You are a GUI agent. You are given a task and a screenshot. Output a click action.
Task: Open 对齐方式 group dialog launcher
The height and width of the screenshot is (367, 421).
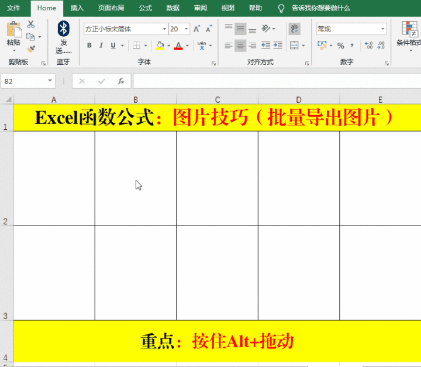(307, 63)
